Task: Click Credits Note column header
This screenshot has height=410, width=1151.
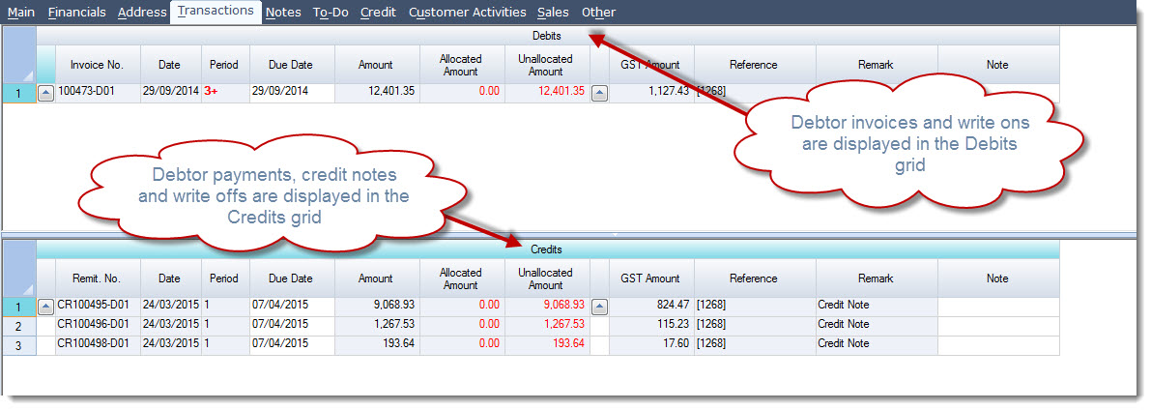Action: (x=998, y=278)
